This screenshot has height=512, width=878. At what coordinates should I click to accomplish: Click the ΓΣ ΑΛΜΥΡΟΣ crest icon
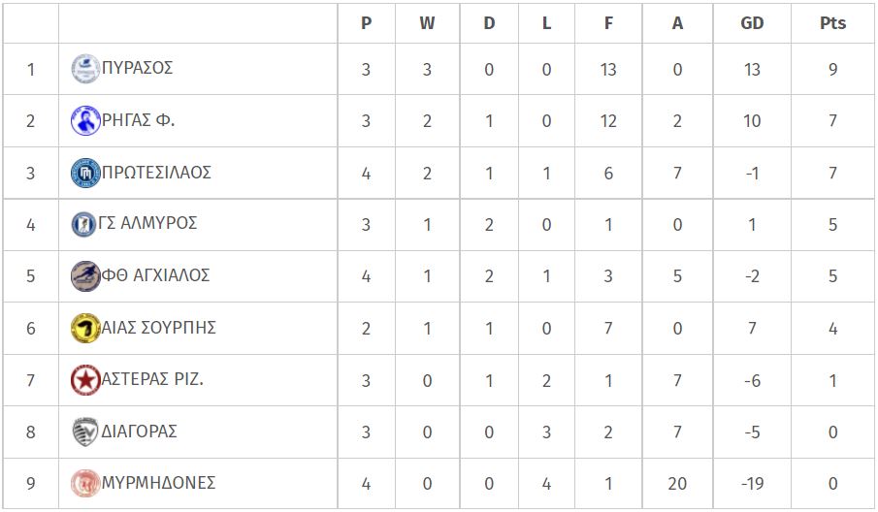pyautogui.click(x=84, y=224)
